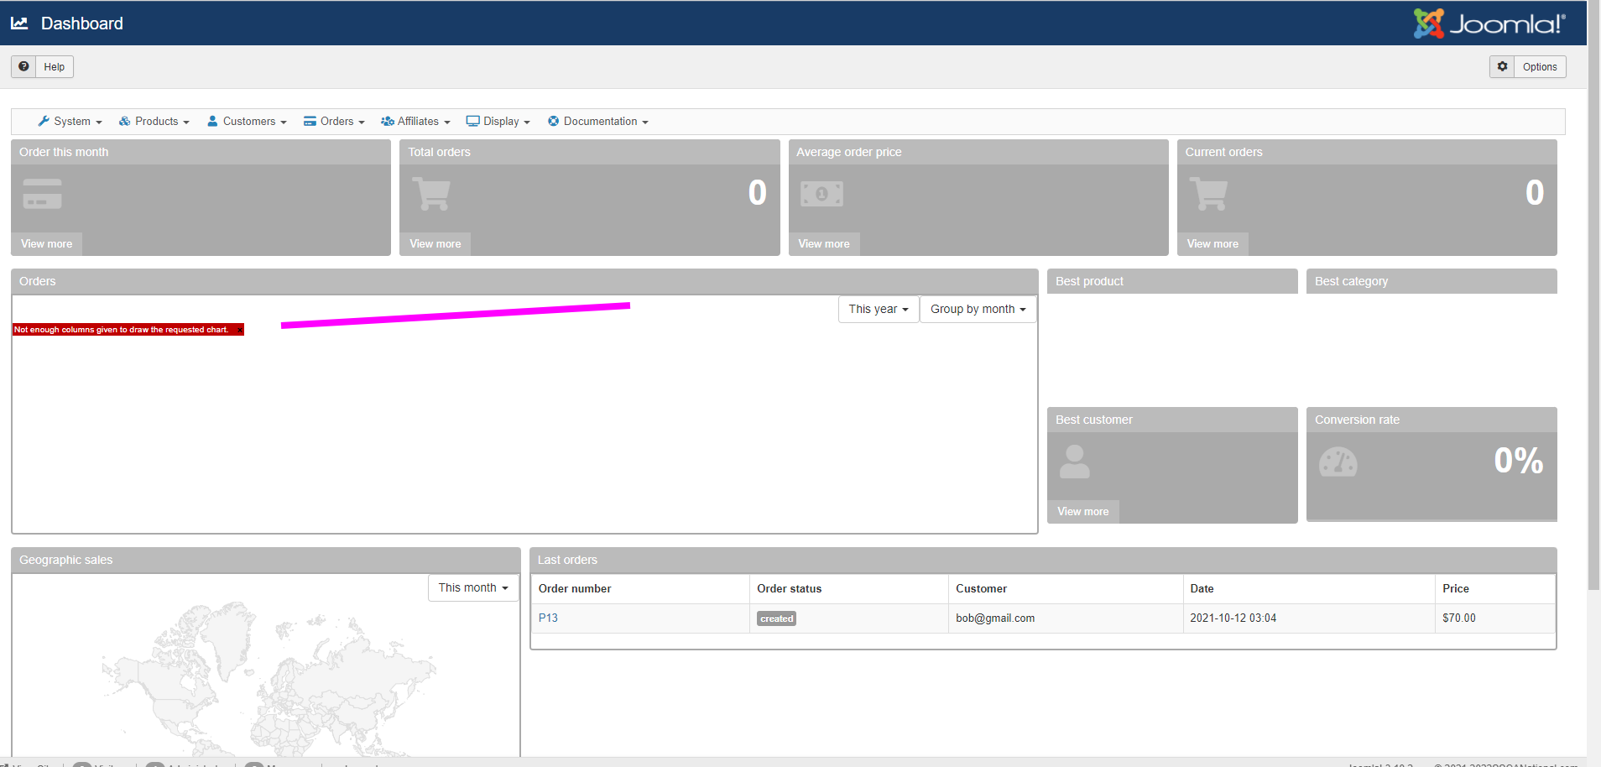This screenshot has height=767, width=1601.
Task: Click the 0% conversion rate value
Action: (x=1519, y=461)
